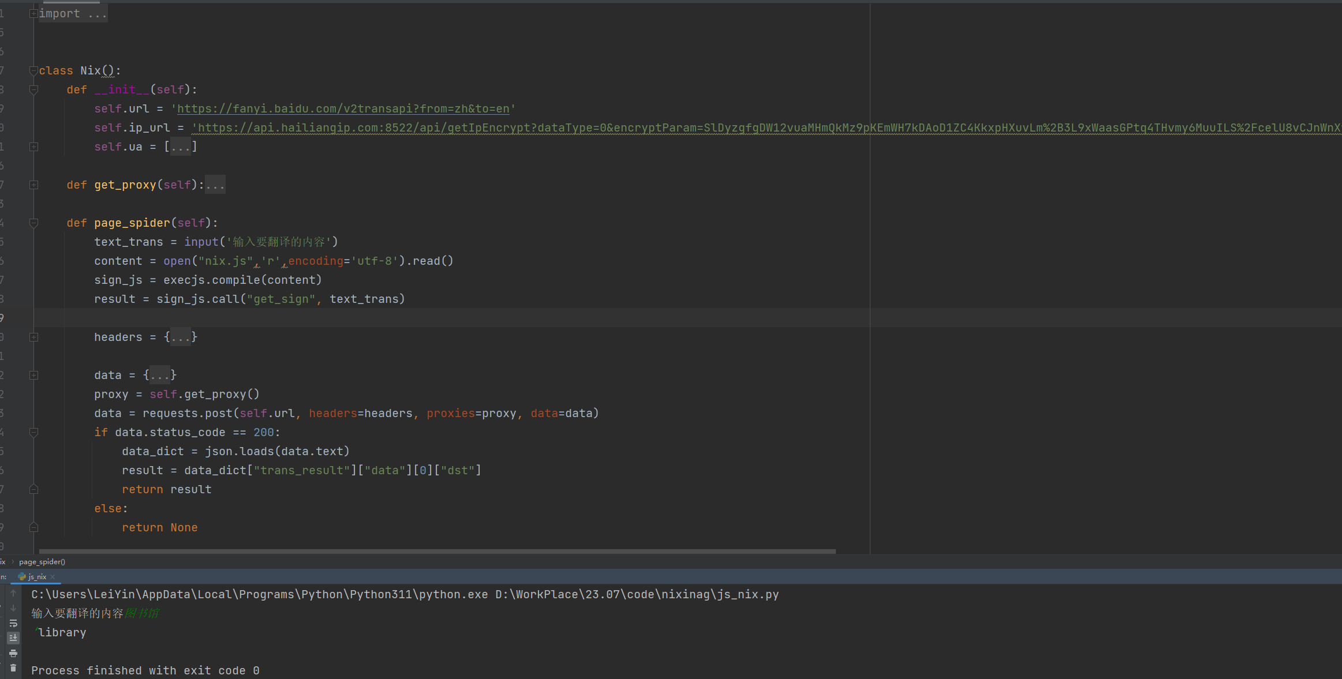Expand the get_proxy method fold marker
This screenshot has width=1342, height=679.
click(x=33, y=185)
